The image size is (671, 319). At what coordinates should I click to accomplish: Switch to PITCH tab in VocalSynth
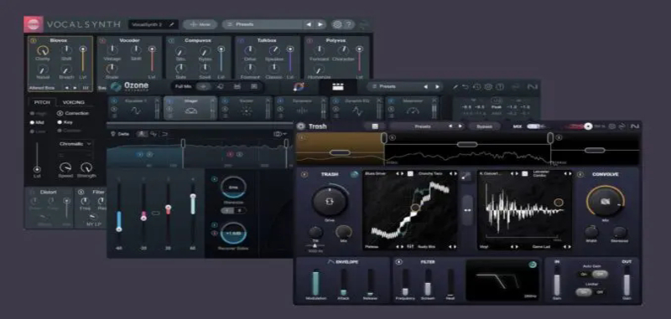coord(41,102)
